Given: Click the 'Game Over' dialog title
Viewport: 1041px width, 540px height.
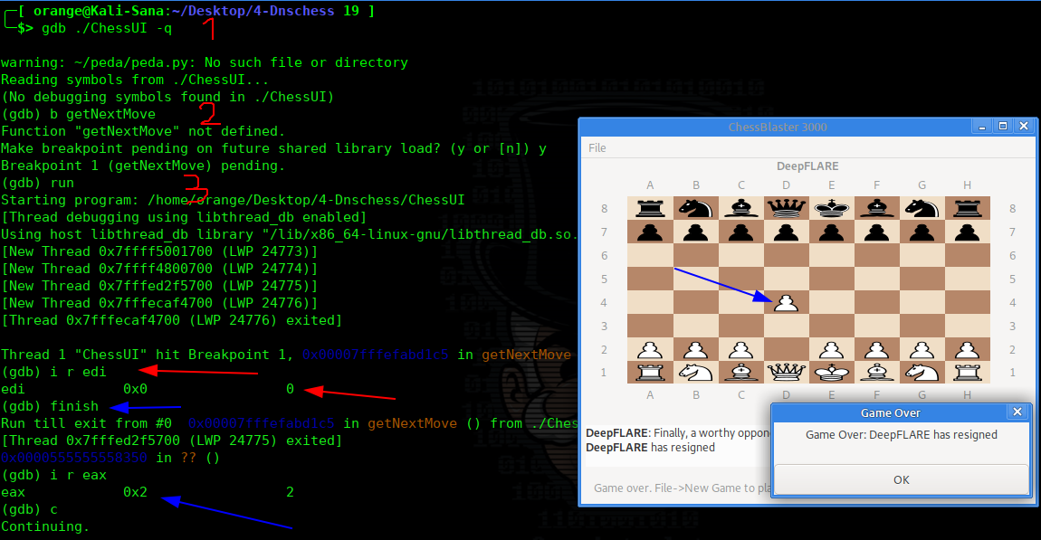Looking at the screenshot, I should point(891,412).
